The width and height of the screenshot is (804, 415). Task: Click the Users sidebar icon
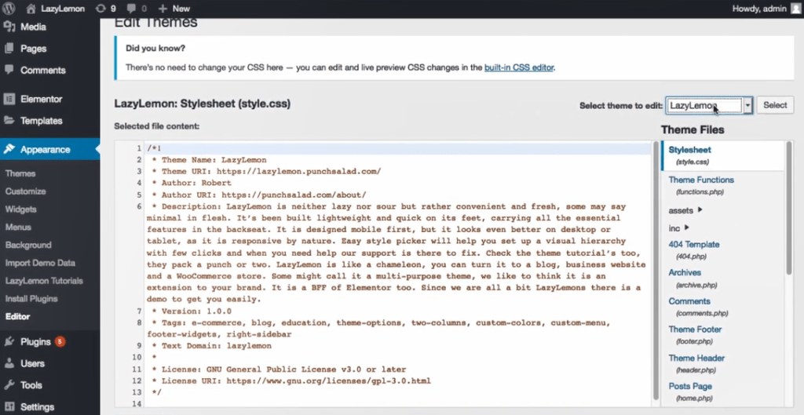[9, 363]
